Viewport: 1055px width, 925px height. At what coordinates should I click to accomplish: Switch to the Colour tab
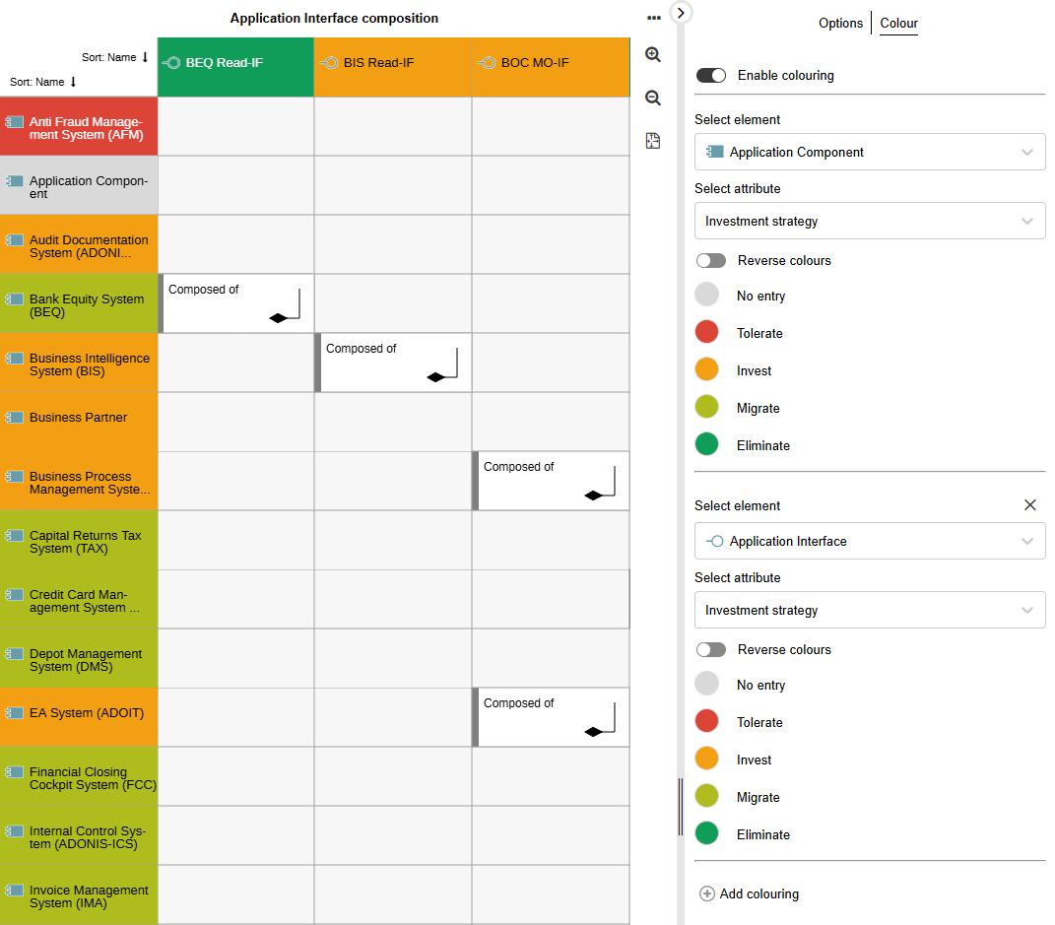pos(897,23)
